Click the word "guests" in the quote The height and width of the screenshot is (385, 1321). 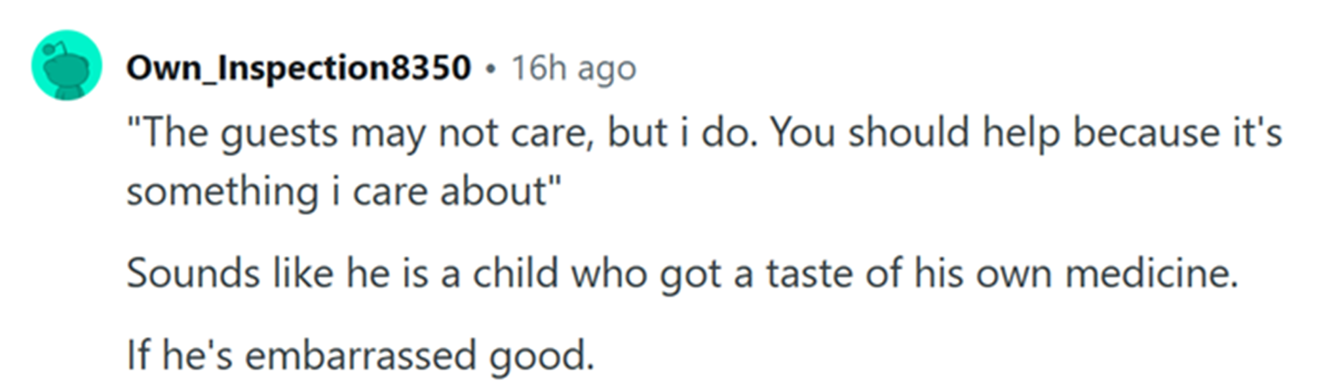point(279,136)
